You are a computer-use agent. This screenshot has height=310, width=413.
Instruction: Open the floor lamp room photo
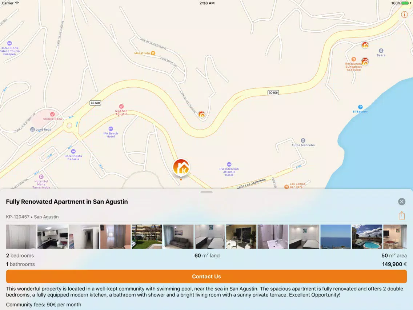point(115,237)
